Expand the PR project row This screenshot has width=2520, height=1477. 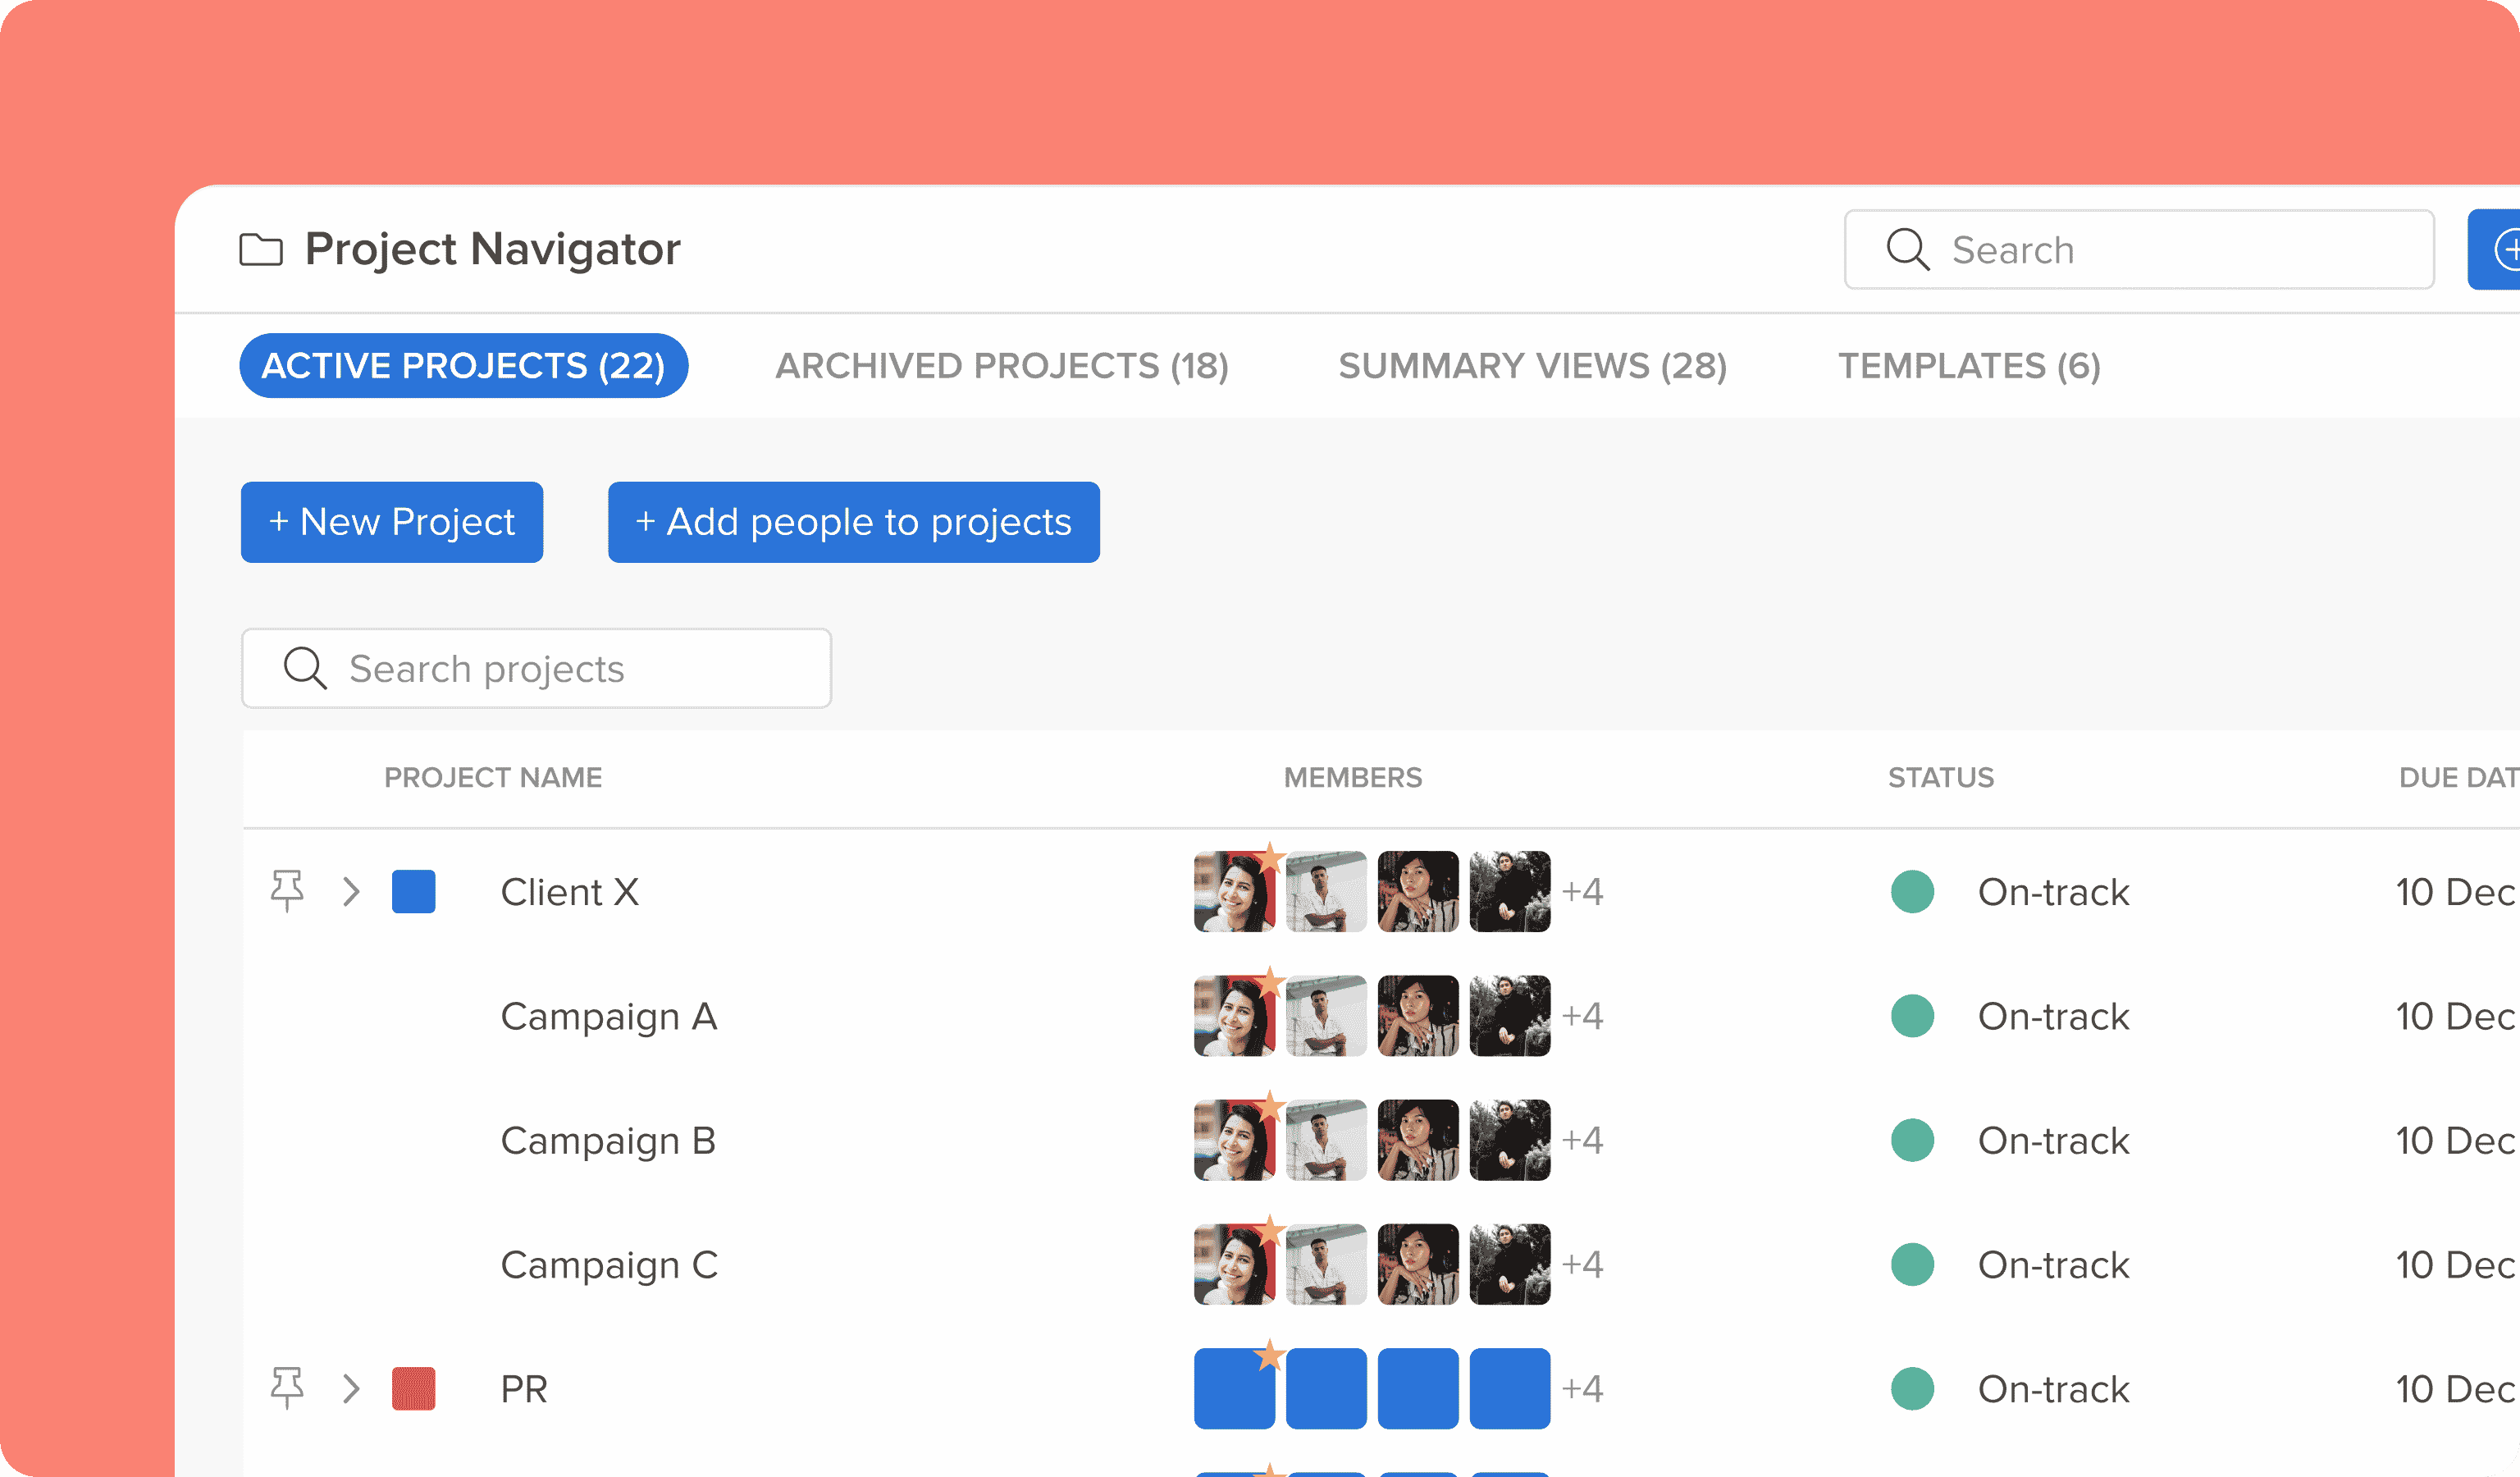(x=351, y=1388)
